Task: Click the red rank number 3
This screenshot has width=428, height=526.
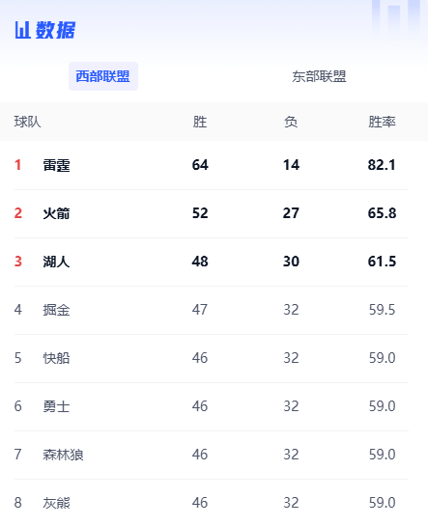Action: pyautogui.click(x=18, y=262)
